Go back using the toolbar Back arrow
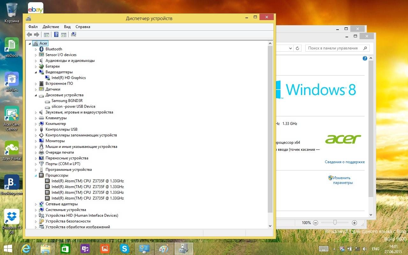Viewport: 408px width, 255px height. [29, 34]
